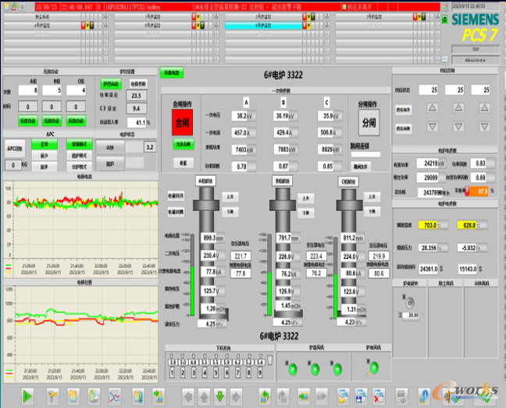Click the phase A electrode lower button
This screenshot has width=506, height=408.
230,212
